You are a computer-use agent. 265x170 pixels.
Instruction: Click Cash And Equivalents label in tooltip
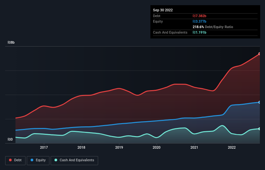click(170, 32)
